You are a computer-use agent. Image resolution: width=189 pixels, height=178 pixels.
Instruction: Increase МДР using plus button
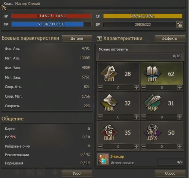180,117
